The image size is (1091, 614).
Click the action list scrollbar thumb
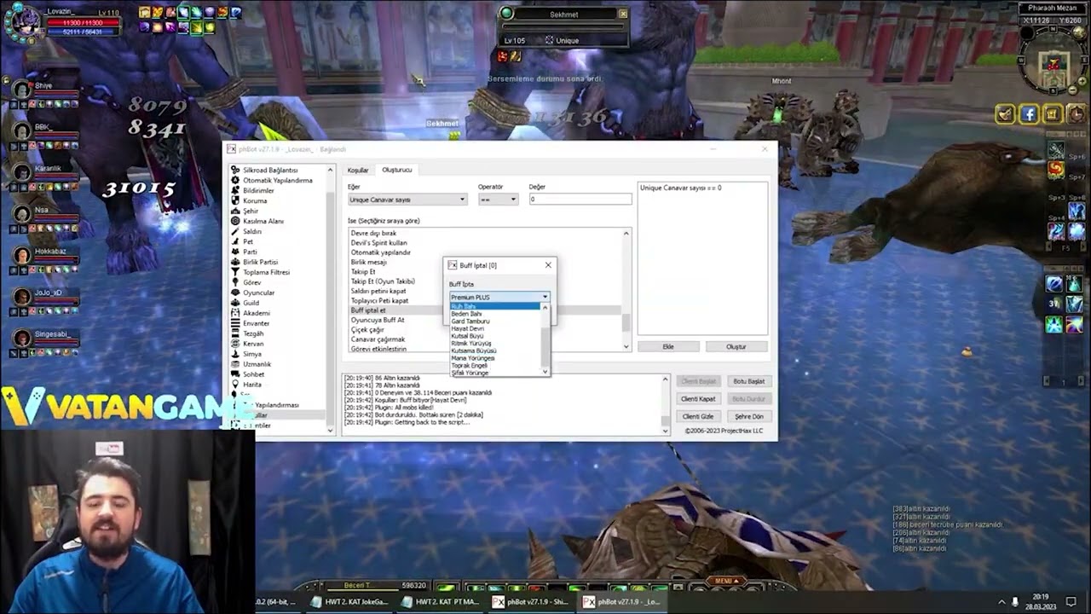click(626, 323)
